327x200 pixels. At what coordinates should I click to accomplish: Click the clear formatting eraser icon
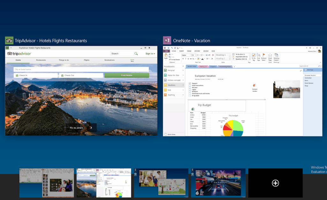click(x=213, y=55)
